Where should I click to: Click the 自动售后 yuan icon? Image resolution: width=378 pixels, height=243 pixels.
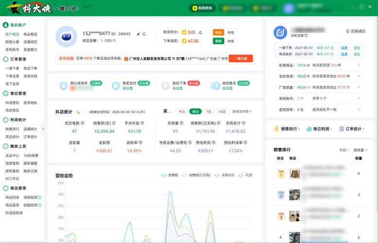point(215,86)
